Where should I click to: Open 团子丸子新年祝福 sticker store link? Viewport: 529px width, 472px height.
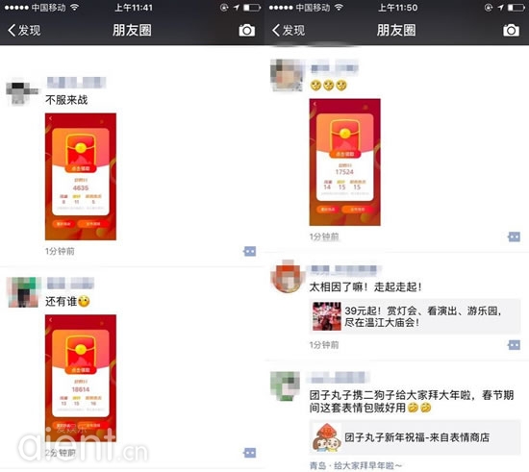click(415, 437)
